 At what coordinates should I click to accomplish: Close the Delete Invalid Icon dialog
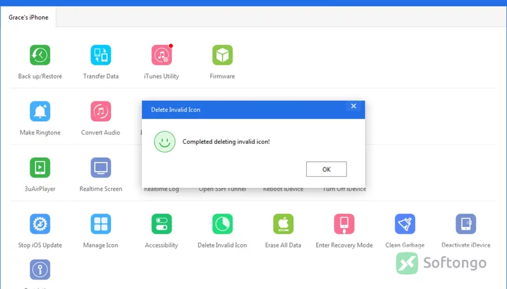[x=354, y=106]
